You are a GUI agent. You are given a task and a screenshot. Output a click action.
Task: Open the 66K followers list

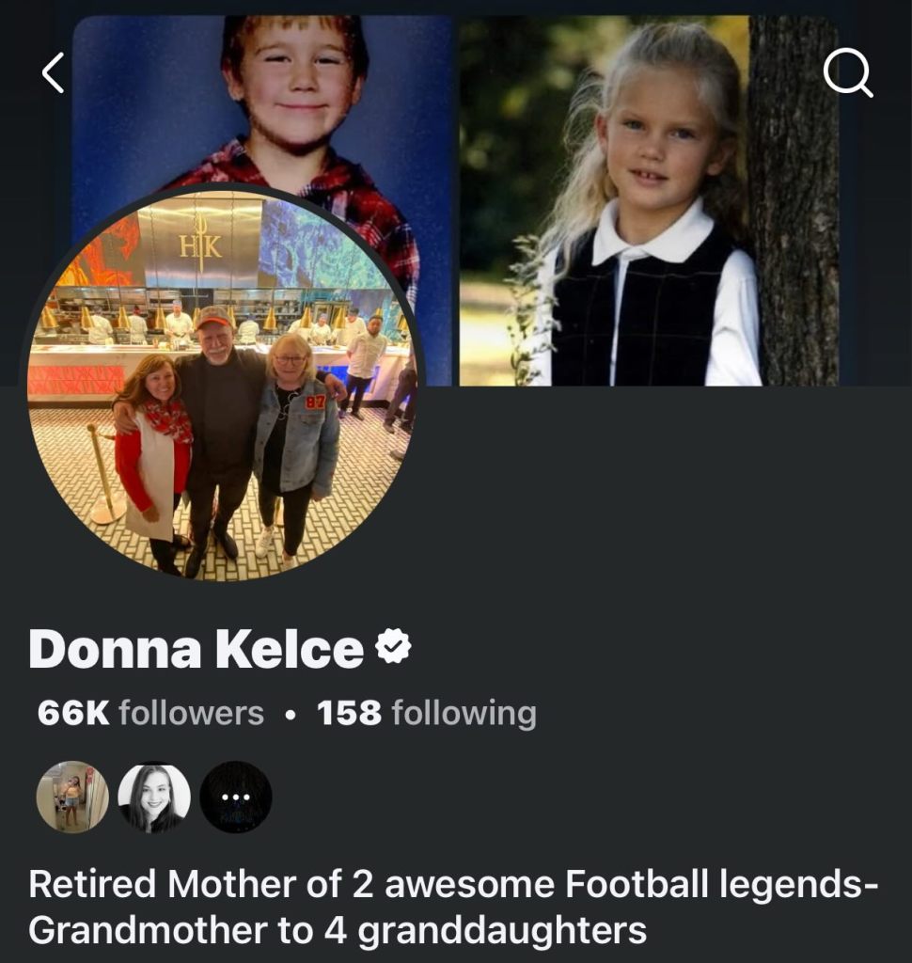point(150,713)
